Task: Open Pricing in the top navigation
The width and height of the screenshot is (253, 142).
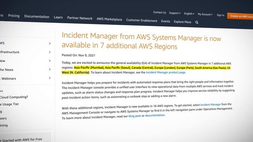Action: pos(14,16)
